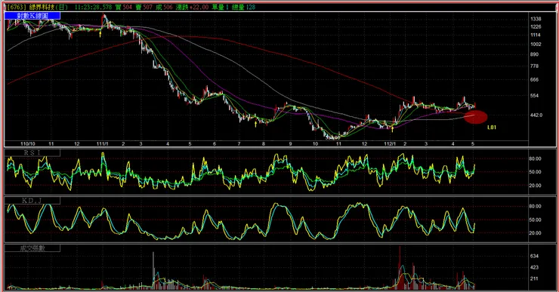Click month 8 on the date axis
This screenshot has width=559, height=292.
(264, 144)
